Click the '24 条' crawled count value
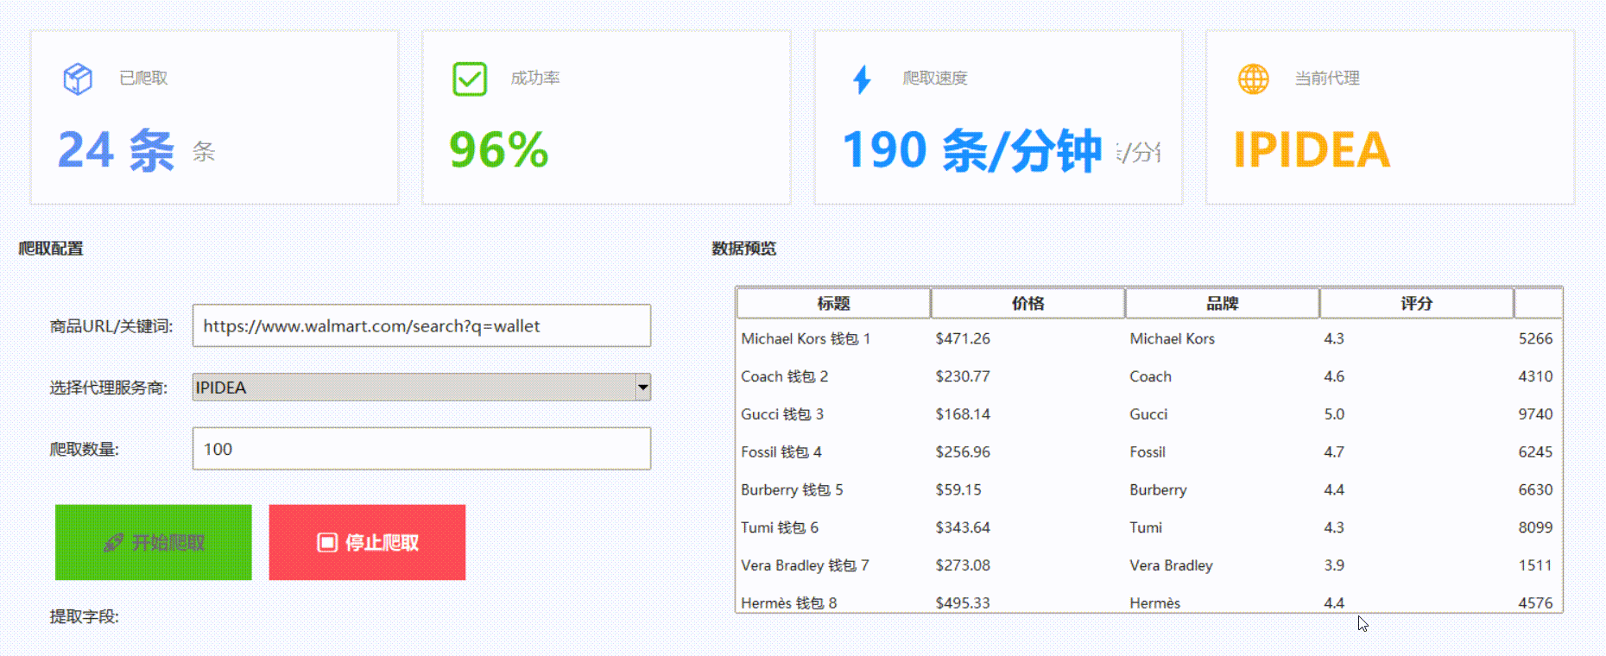1606x656 pixels. pos(116,150)
